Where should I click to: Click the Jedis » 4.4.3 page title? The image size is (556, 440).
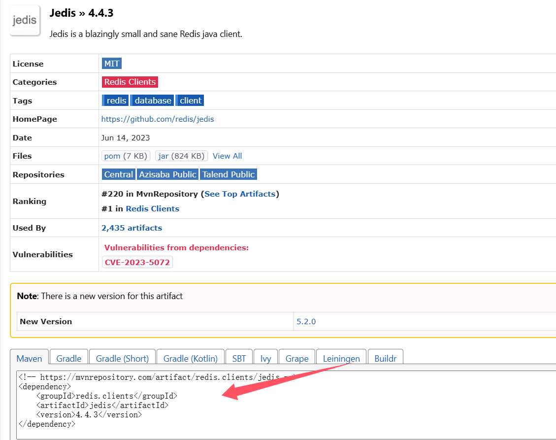pos(82,13)
